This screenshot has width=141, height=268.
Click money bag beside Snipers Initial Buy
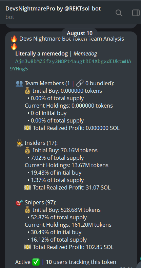tap(27, 210)
